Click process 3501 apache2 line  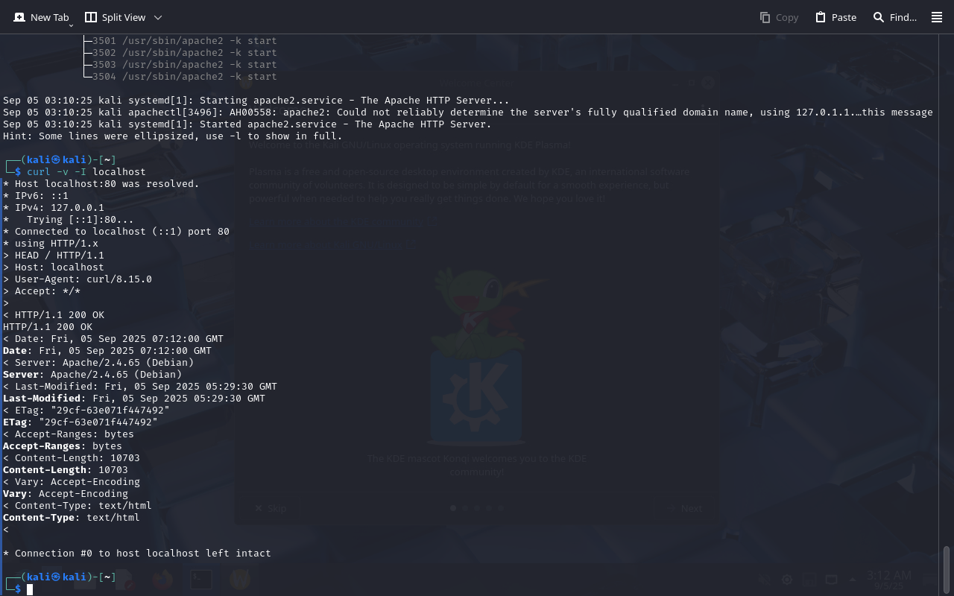(x=184, y=41)
